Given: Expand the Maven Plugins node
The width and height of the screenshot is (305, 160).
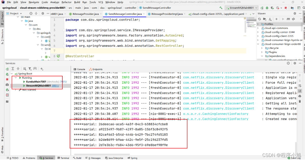Looking at the screenshot, I should pyautogui.click(x=262, y=52).
